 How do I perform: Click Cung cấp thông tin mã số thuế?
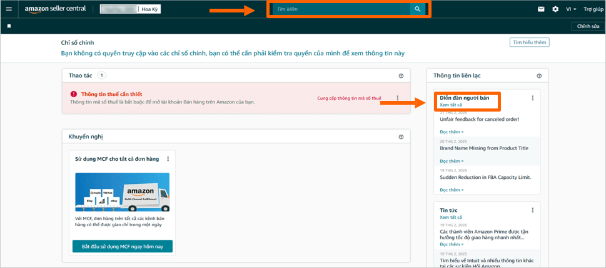tap(349, 98)
